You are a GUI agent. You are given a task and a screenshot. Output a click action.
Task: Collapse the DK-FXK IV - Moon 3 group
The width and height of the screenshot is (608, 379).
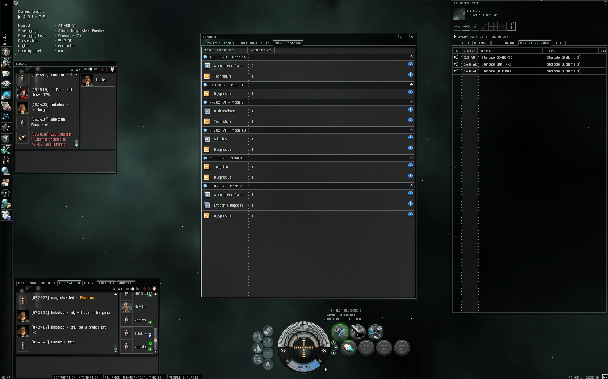411,85
